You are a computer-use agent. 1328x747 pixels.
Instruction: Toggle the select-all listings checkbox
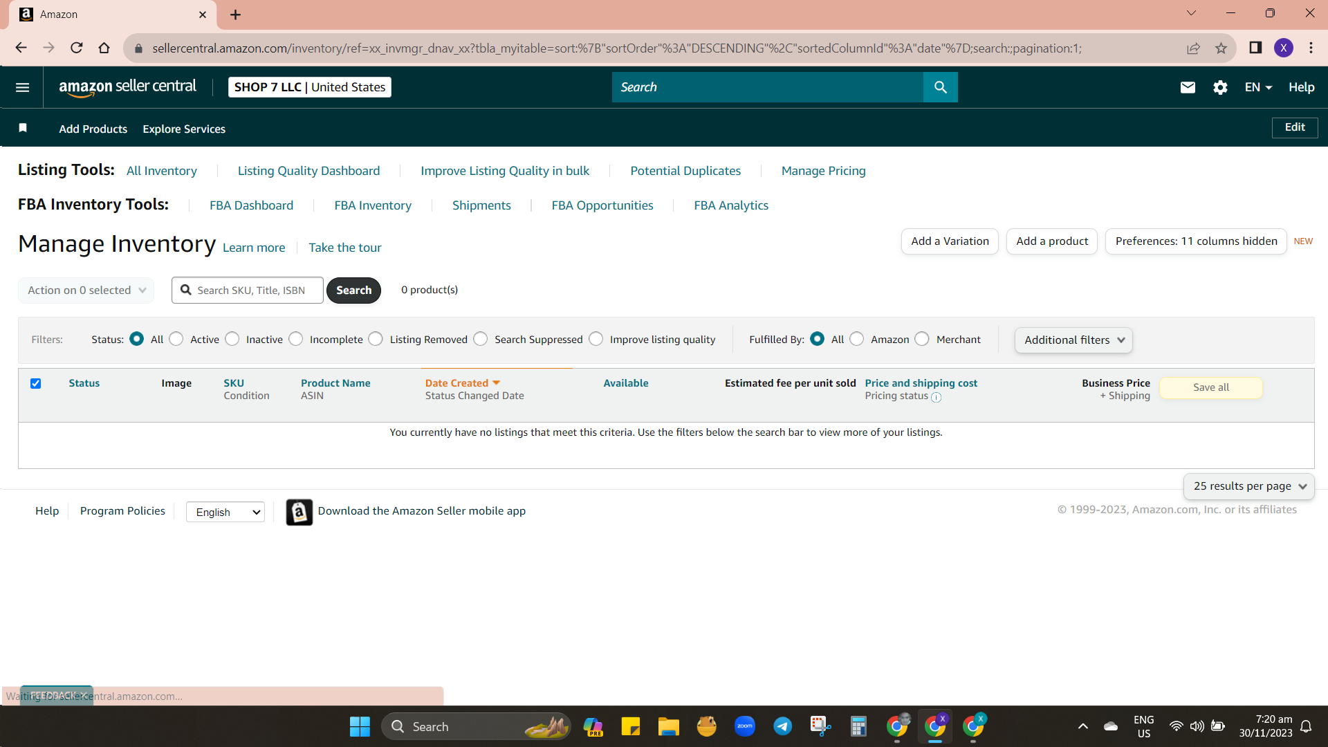36,383
